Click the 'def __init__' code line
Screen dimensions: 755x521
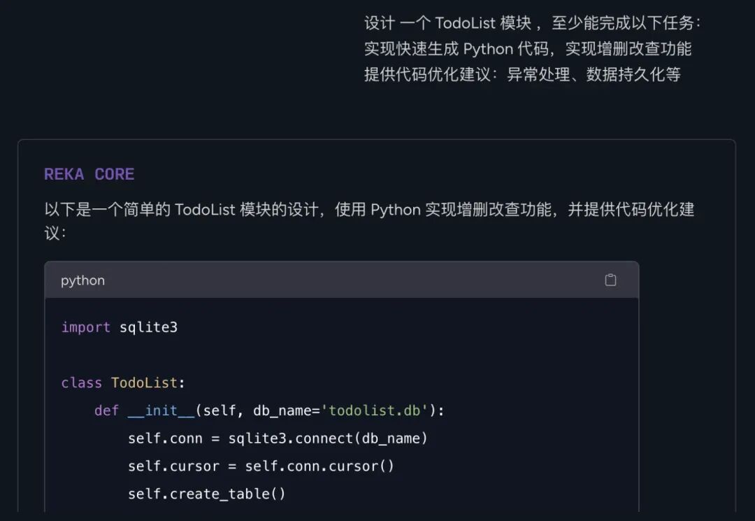pyautogui.click(x=269, y=411)
